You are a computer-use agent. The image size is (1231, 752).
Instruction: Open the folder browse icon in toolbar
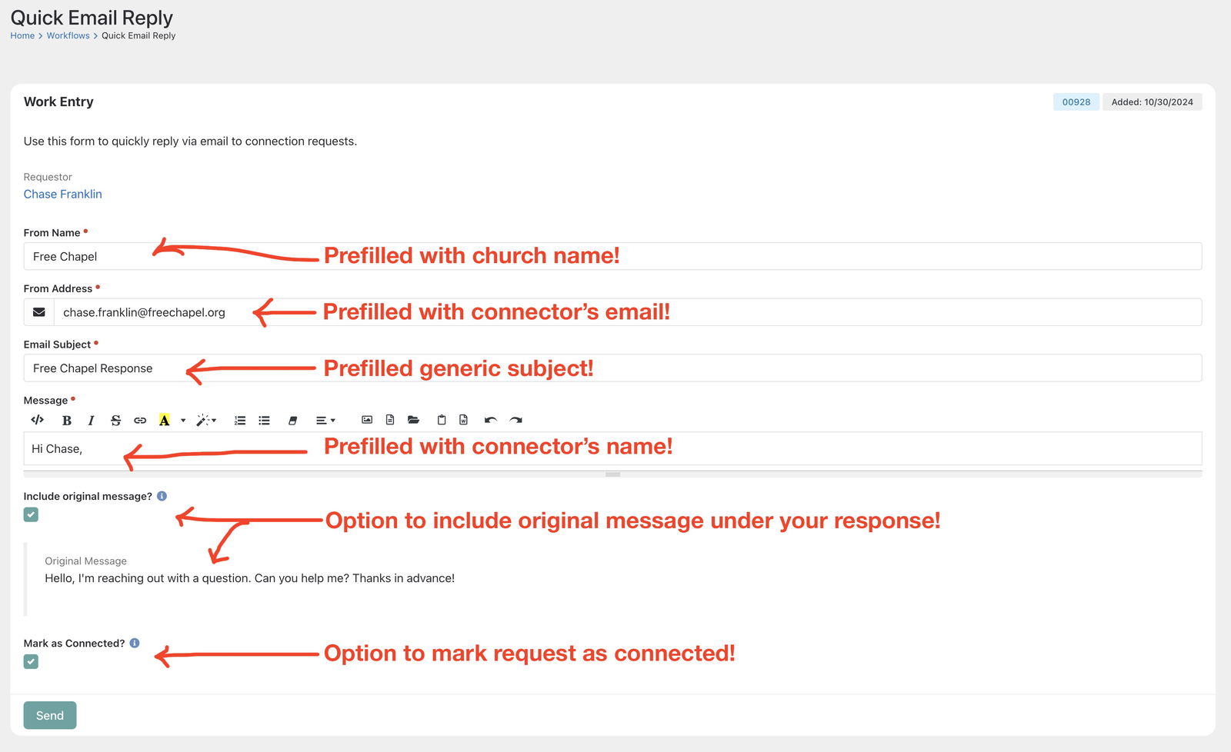(x=413, y=420)
